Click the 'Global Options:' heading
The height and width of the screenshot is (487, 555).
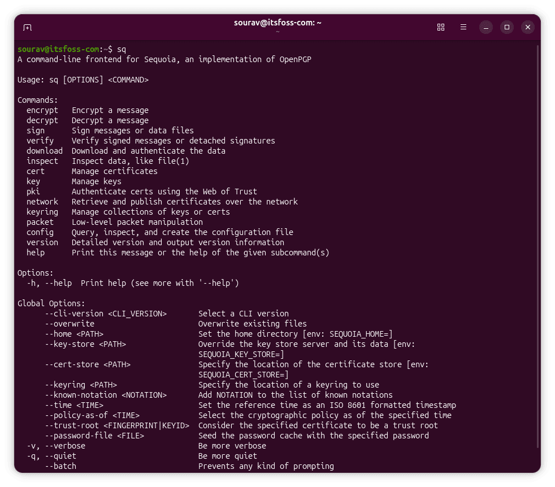[51, 303]
